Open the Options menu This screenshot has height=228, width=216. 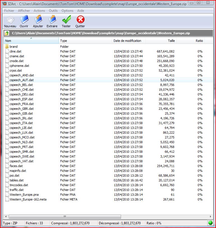coord(67,11)
